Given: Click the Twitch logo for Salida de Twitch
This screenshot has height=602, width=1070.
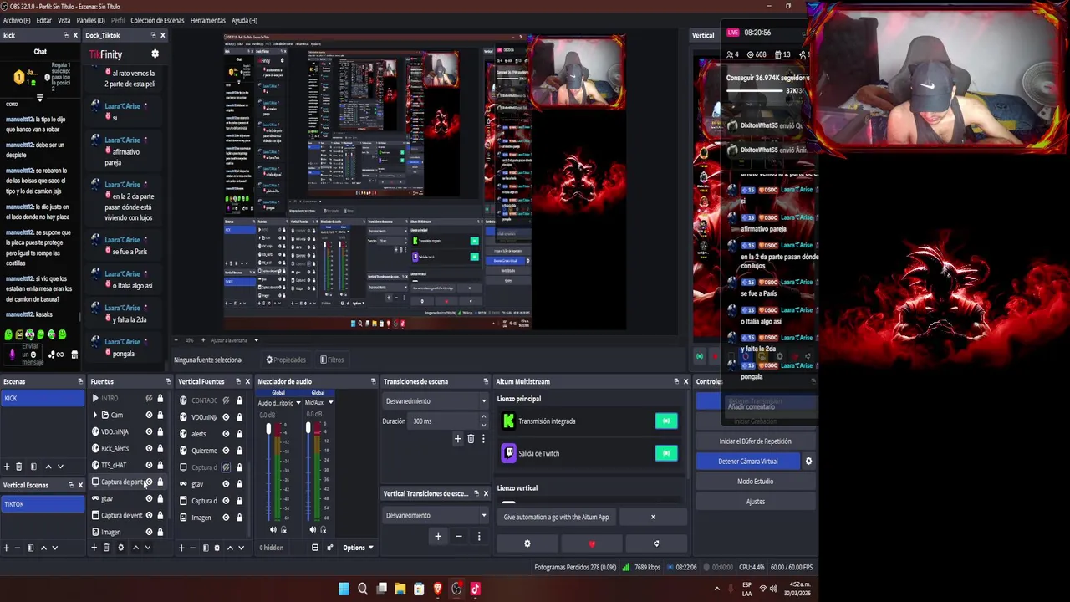Looking at the screenshot, I should pos(508,453).
